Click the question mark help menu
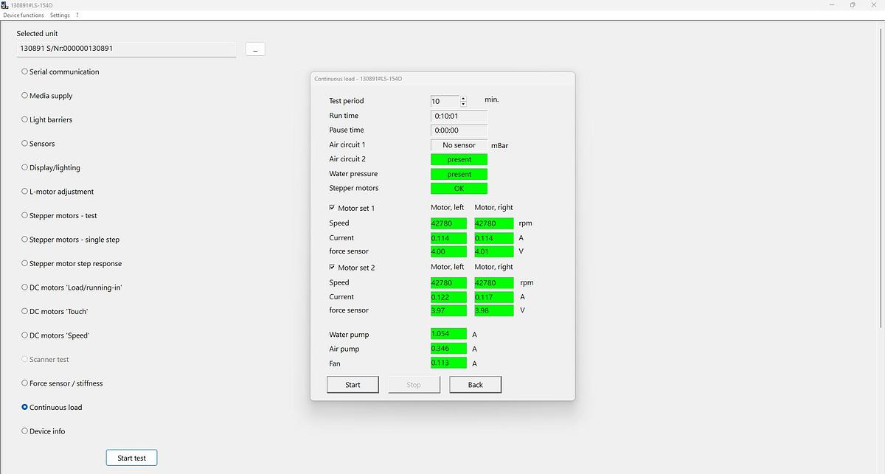 click(x=77, y=15)
